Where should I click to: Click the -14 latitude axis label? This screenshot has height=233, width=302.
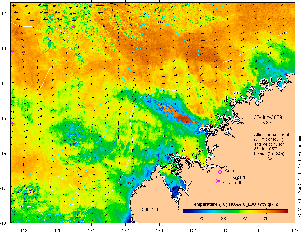pos(4,83)
